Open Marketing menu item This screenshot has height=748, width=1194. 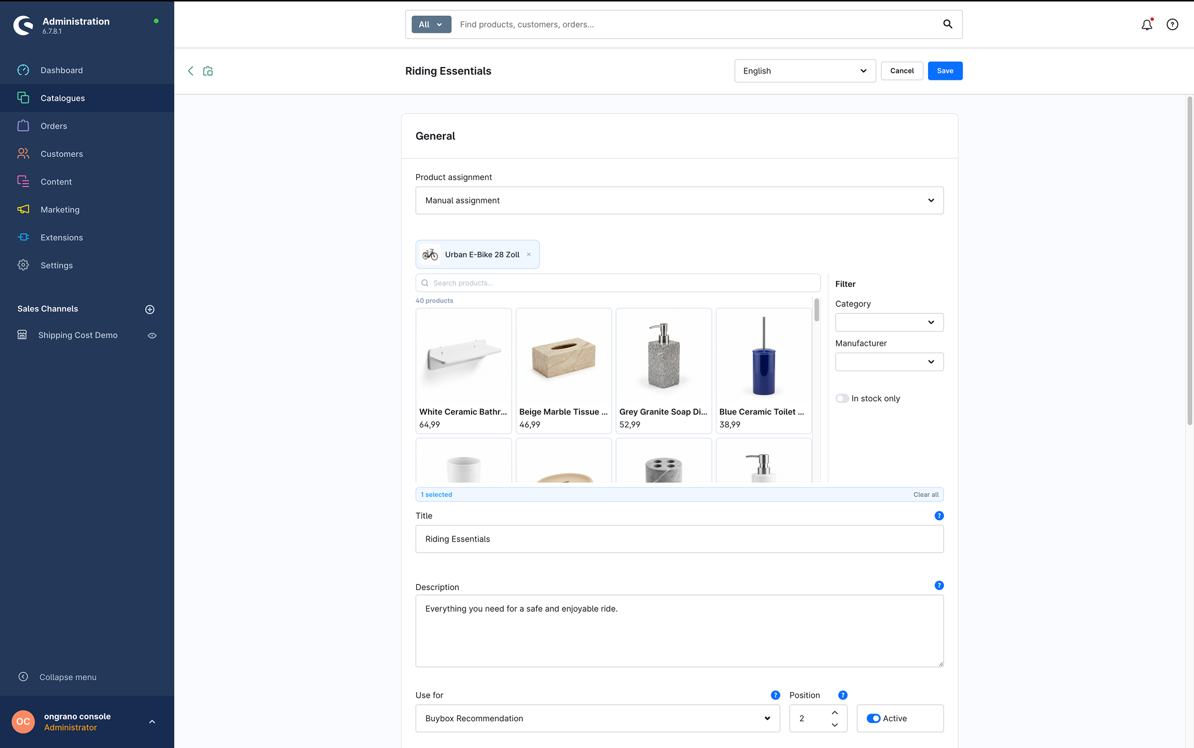point(87,209)
